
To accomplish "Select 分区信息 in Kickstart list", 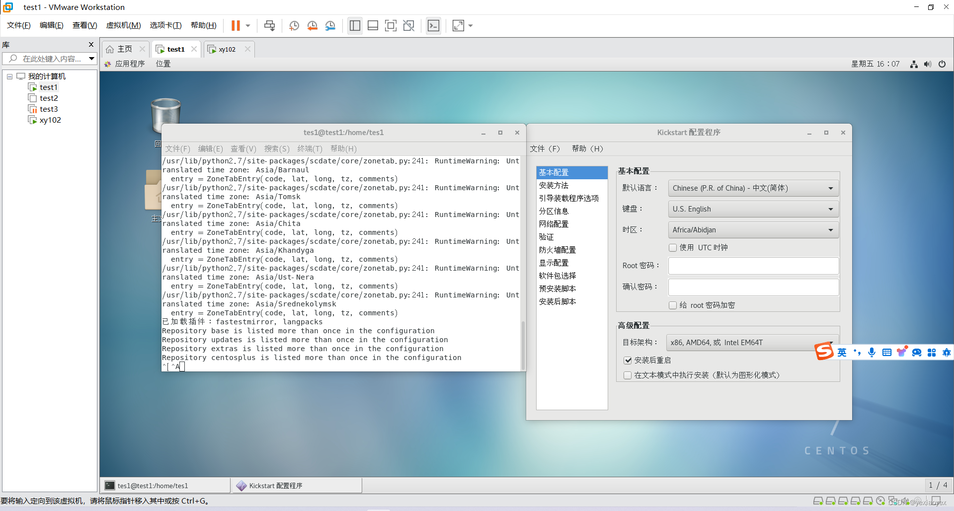I will [572, 211].
